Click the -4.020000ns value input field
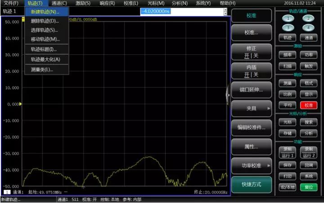 coord(181,11)
